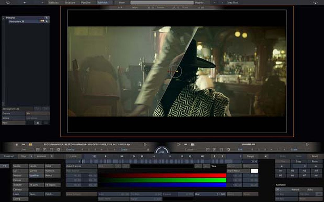Switch to the Statistics tab
Image resolution: width=324 pixels, height=202 pixels.
click(53, 3)
